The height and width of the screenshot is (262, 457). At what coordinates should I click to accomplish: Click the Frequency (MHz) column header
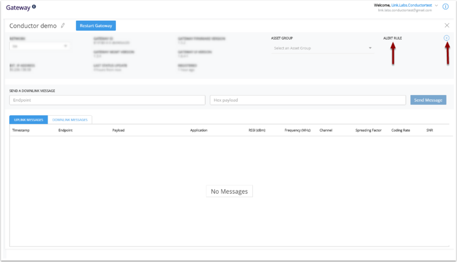click(x=297, y=130)
